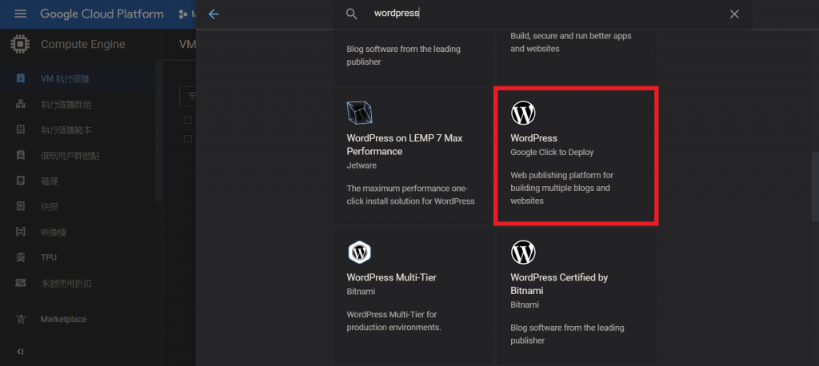Click the TPU sidebar icon

21,257
